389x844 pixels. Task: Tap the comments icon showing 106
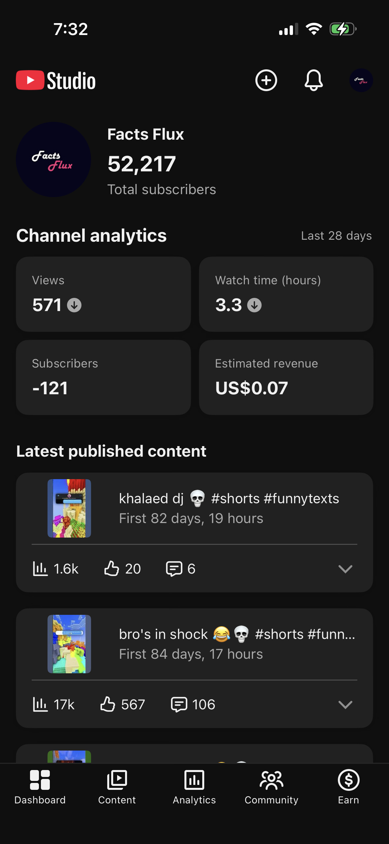tap(179, 704)
